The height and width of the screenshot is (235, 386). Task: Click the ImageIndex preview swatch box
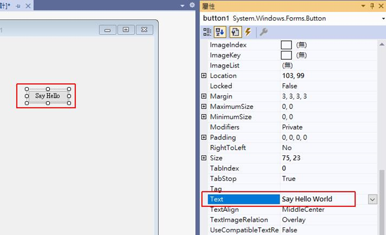pyautogui.click(x=286, y=45)
